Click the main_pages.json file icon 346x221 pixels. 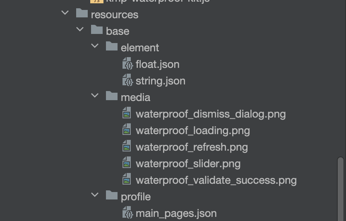pyautogui.click(x=128, y=212)
